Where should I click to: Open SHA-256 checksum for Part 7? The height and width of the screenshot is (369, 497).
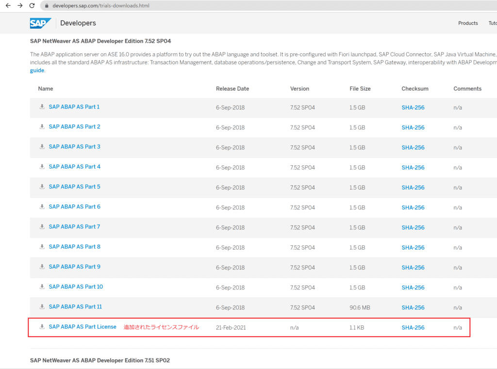413,227
